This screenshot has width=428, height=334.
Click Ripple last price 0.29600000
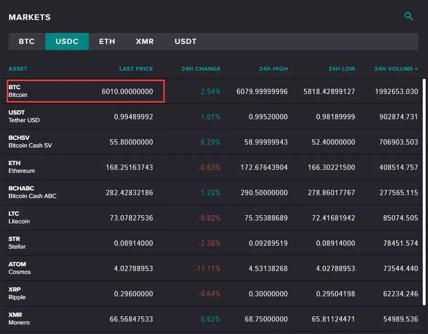[x=133, y=293]
